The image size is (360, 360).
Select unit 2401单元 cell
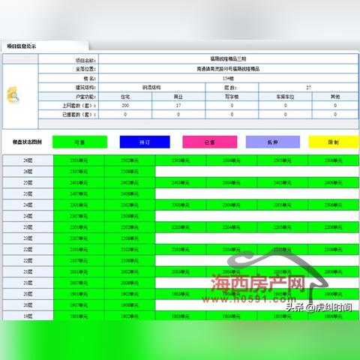(79, 183)
